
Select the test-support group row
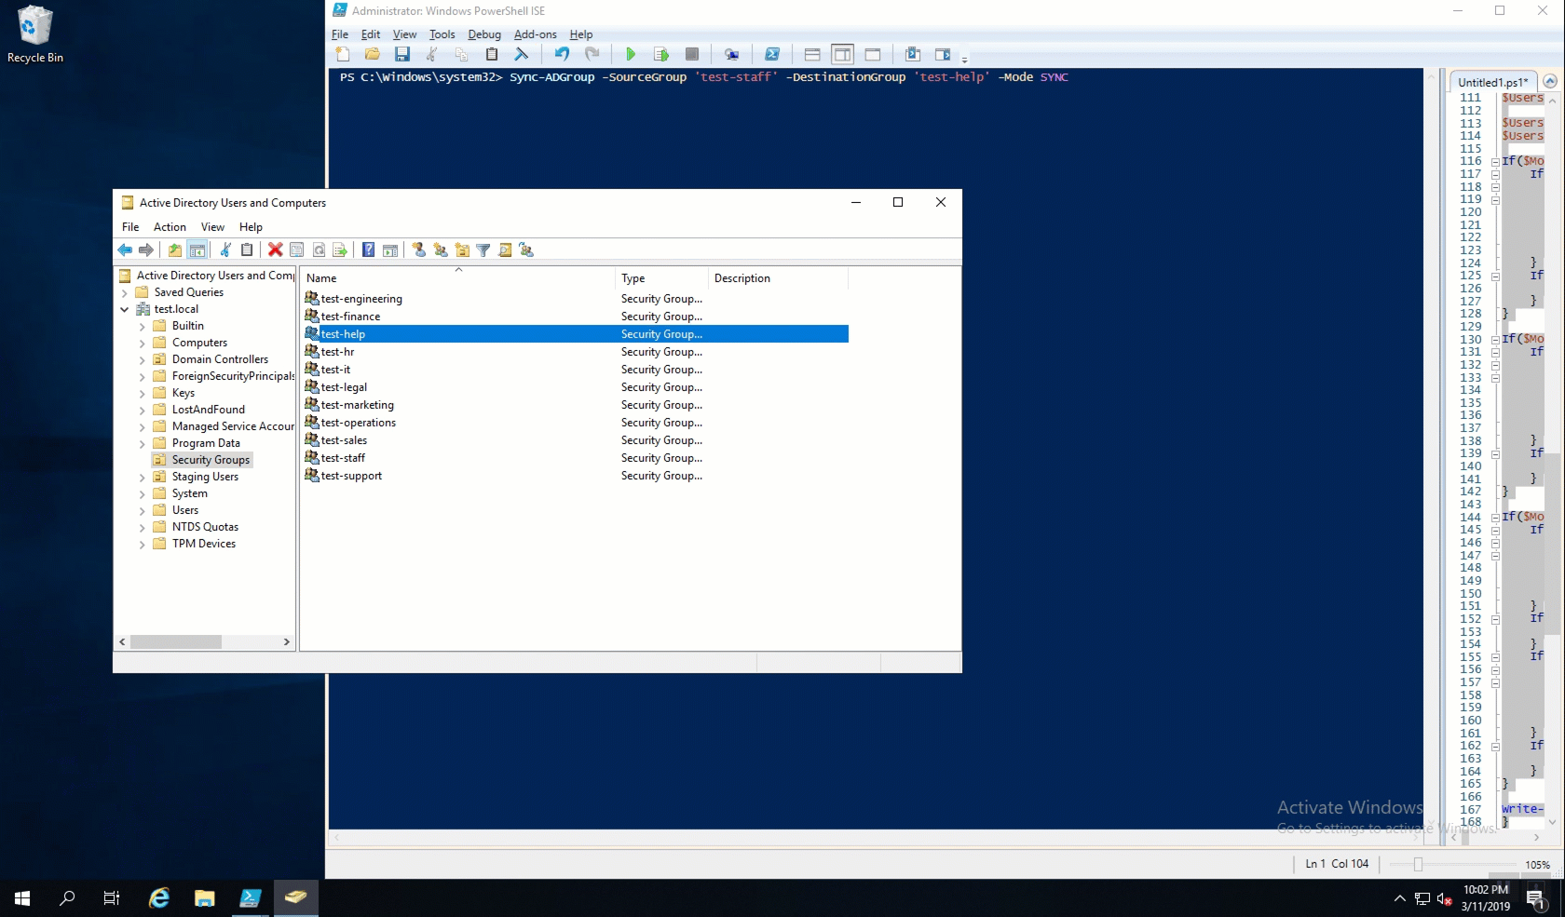pos(575,476)
